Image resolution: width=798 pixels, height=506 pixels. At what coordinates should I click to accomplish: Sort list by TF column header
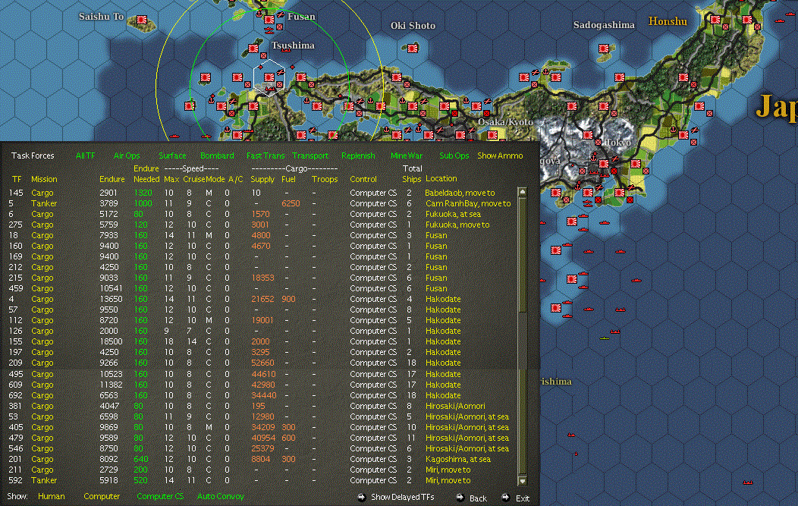coord(17,179)
